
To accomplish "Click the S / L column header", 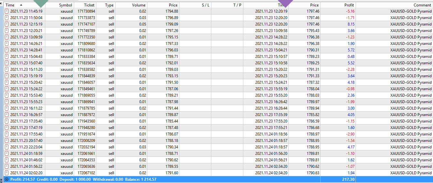I will click(x=206, y=5).
